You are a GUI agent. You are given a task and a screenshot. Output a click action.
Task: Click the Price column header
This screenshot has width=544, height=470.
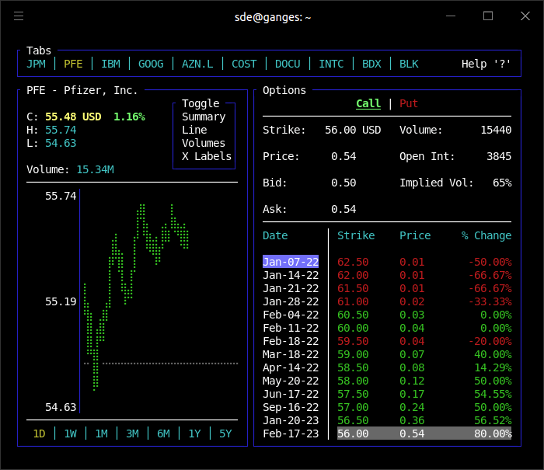tap(415, 235)
